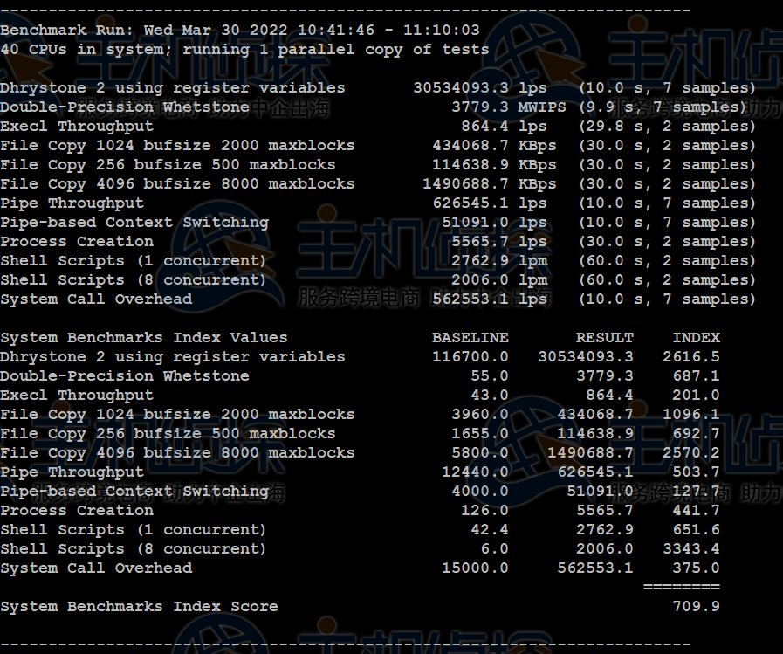Click baseline value '116700.0' for Dhrystone
Screen dimensions: 783x654
(x=470, y=357)
